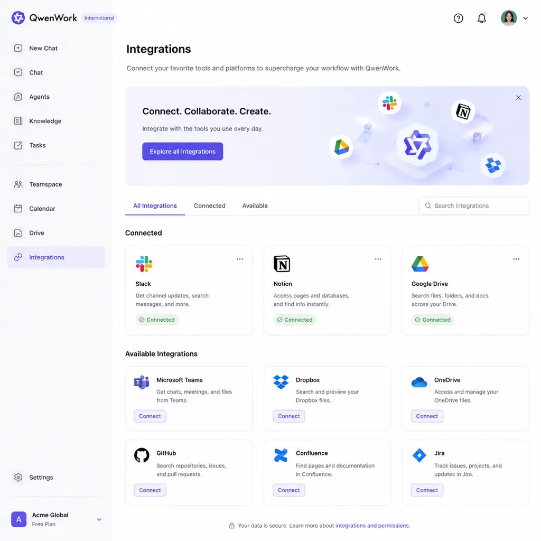Click Explore all integrations button

click(182, 152)
